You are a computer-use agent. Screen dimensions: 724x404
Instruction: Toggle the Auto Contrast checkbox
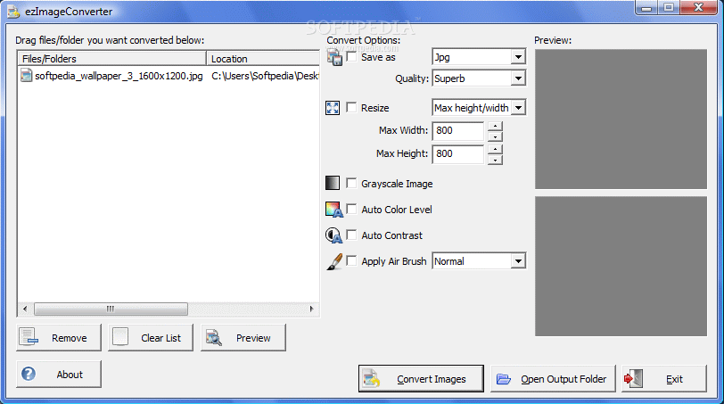click(351, 235)
